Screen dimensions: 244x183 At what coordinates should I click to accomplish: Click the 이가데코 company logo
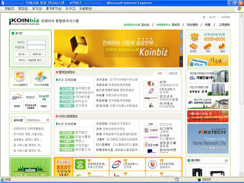pos(151,105)
